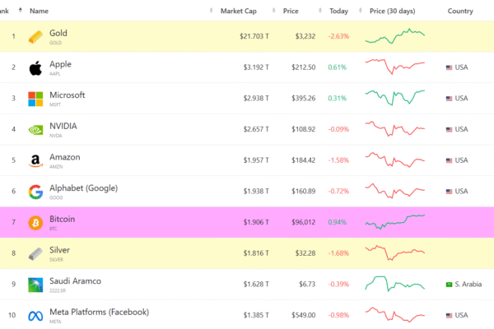Click Bitcoin price $96,012

303,222
